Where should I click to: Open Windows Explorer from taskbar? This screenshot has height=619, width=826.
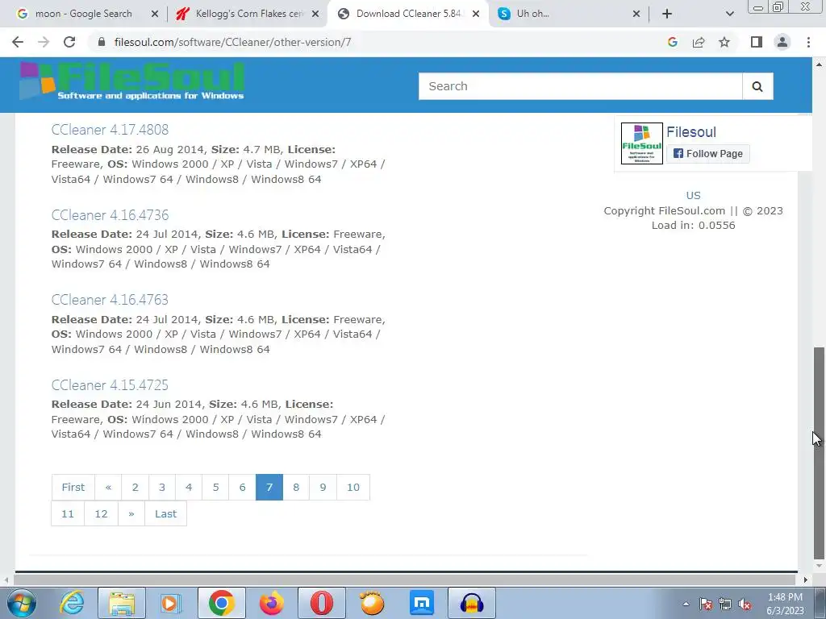pyautogui.click(x=122, y=603)
